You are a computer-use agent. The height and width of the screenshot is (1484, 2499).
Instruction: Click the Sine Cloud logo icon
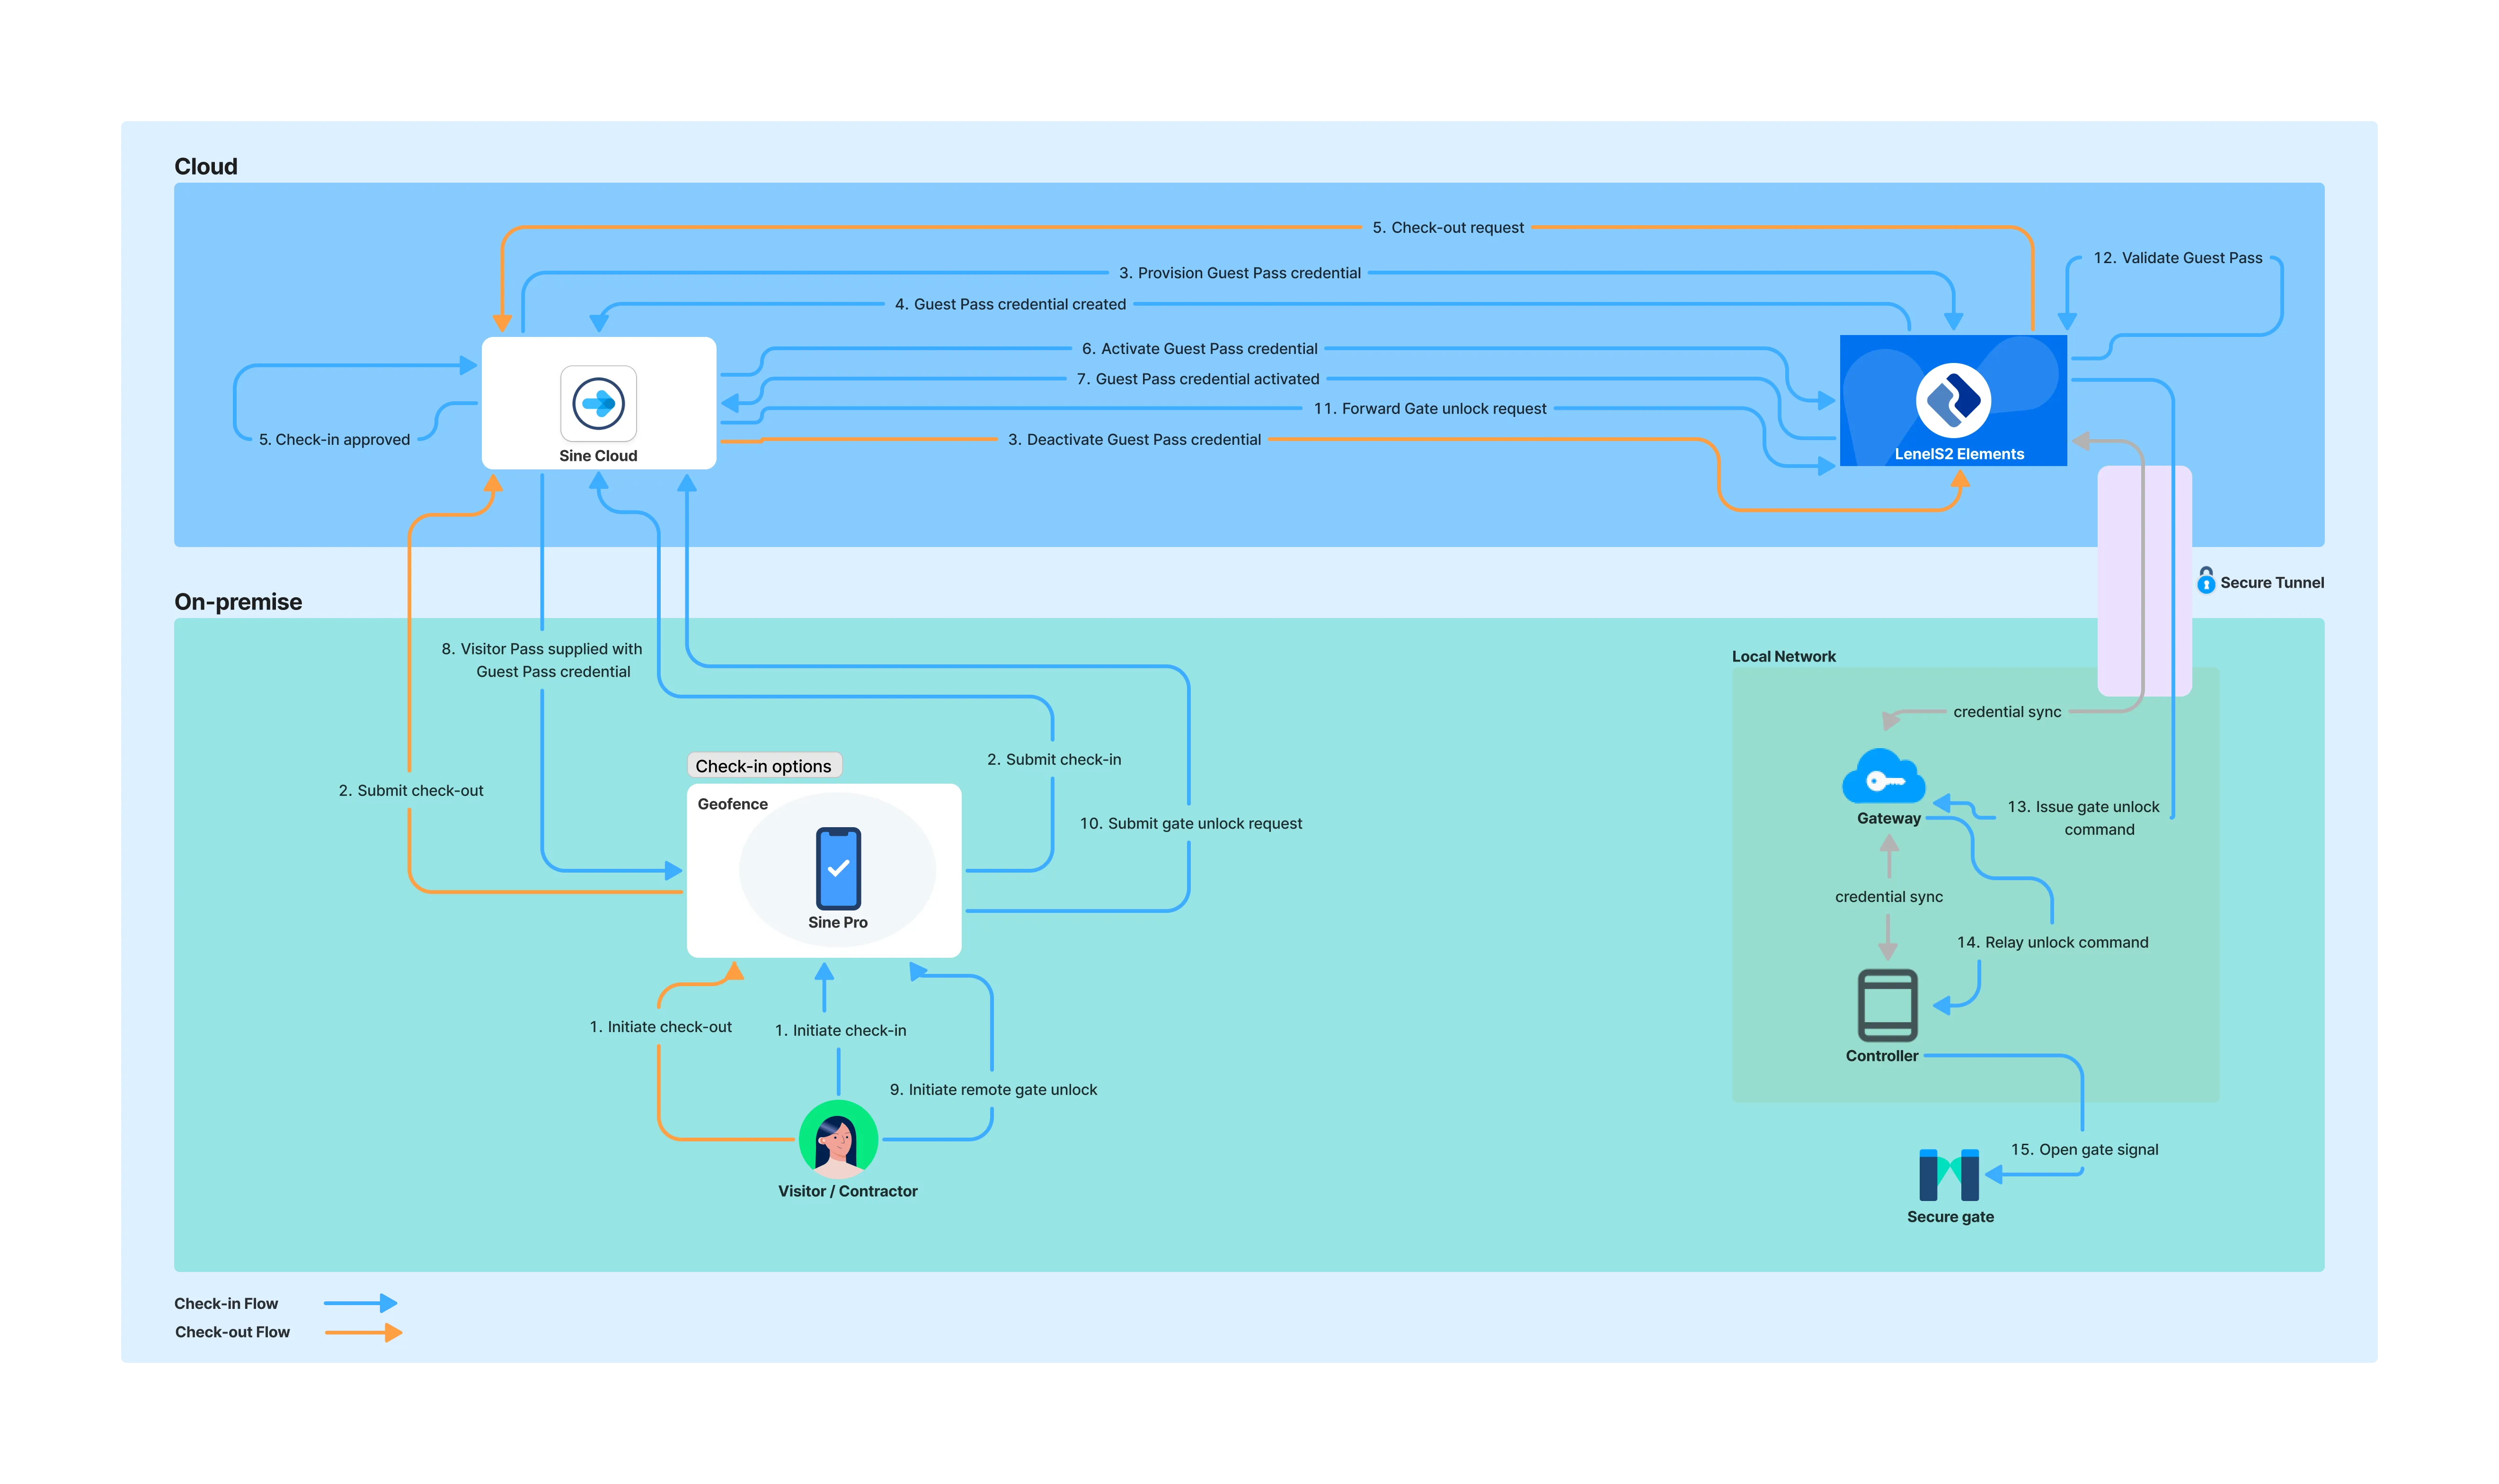pos(598,403)
